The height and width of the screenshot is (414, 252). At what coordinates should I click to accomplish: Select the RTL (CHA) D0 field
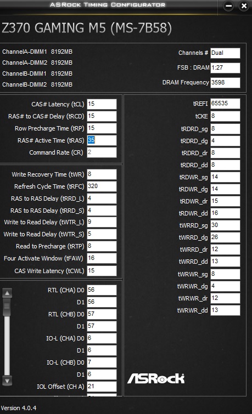[102, 290]
